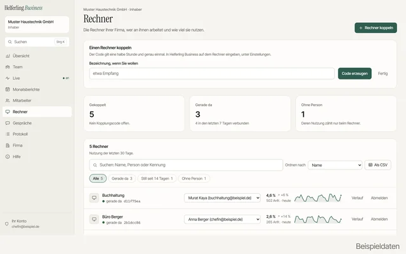The height and width of the screenshot is (254, 406).
Task: Click the Gerade da 3 card
Action: pos(240,114)
